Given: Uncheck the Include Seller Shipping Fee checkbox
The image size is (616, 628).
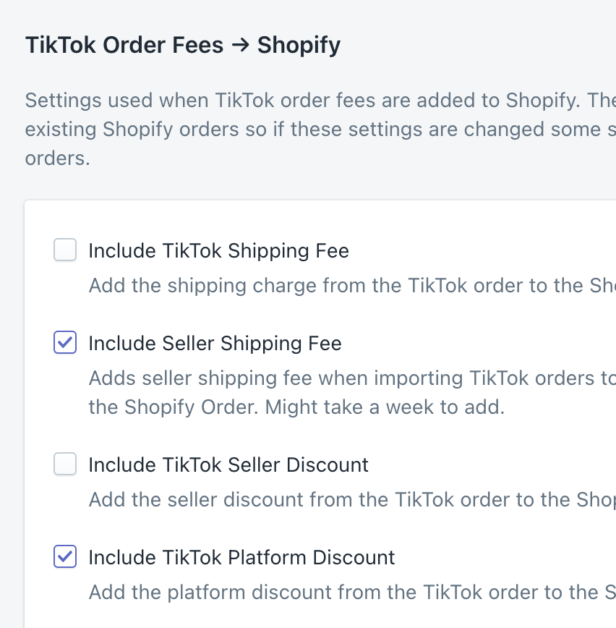Looking at the screenshot, I should coord(65,343).
